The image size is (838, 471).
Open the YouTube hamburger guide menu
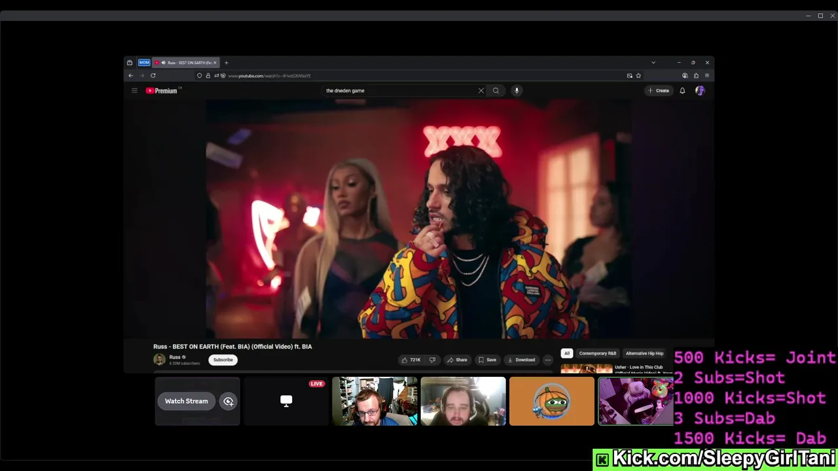click(x=134, y=91)
